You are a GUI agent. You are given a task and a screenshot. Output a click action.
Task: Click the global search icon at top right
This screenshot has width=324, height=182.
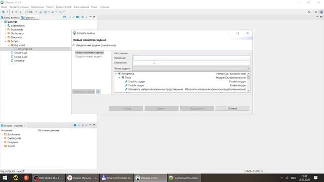(309, 12)
